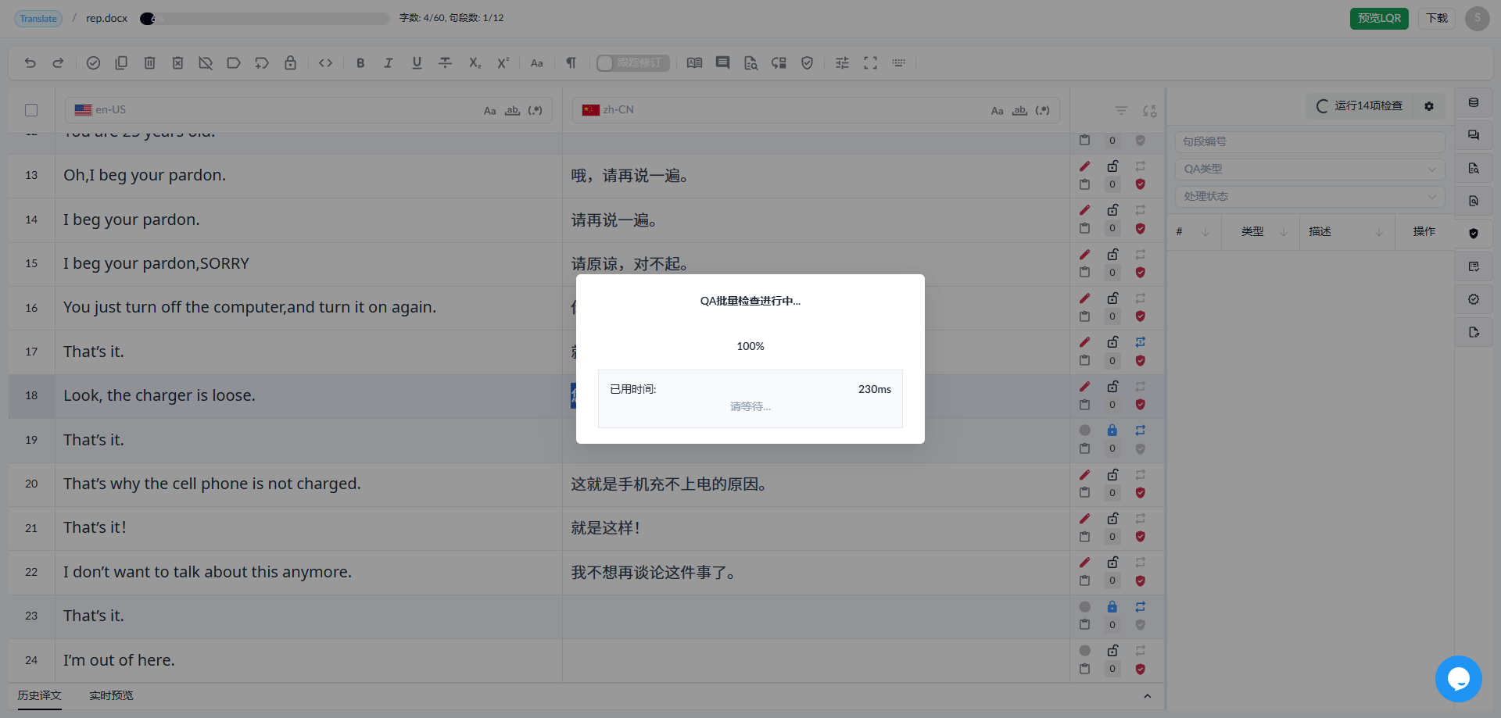Click the 下载 download button
The width and height of the screenshot is (1501, 718).
[1437, 18]
